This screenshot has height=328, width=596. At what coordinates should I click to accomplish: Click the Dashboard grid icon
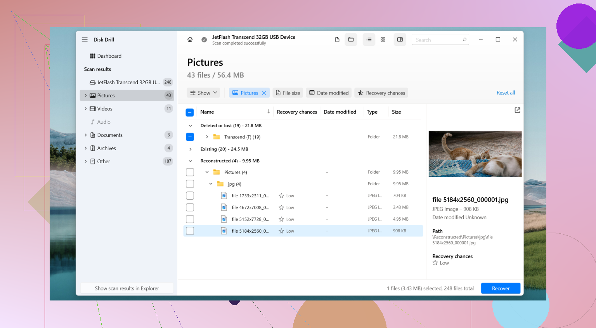(x=93, y=56)
